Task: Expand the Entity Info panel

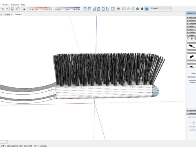Action: (191, 18)
